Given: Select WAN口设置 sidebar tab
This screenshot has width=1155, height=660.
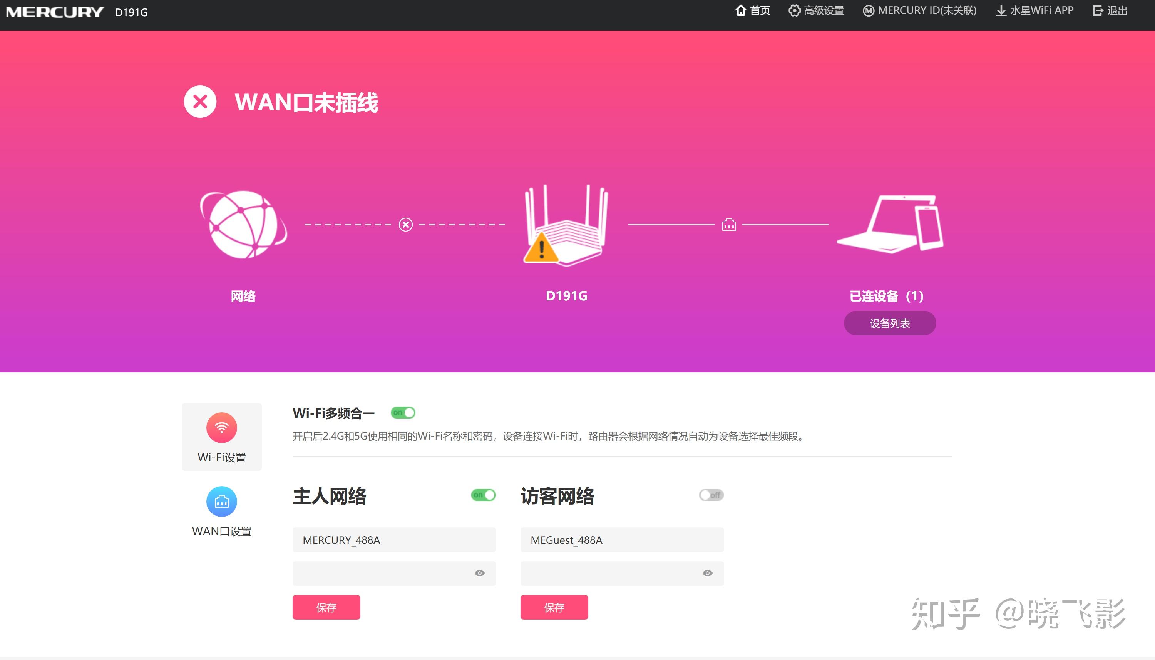Looking at the screenshot, I should click(222, 511).
